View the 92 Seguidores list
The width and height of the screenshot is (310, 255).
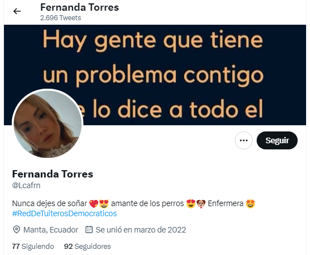pos(88,247)
